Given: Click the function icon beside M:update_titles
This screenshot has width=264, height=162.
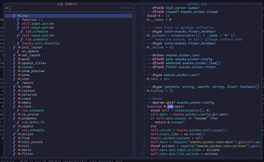Looking at the screenshot, I should tap(14, 63).
